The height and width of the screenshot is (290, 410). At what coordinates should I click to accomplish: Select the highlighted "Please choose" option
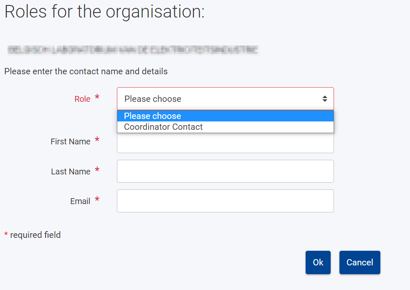[x=225, y=116]
